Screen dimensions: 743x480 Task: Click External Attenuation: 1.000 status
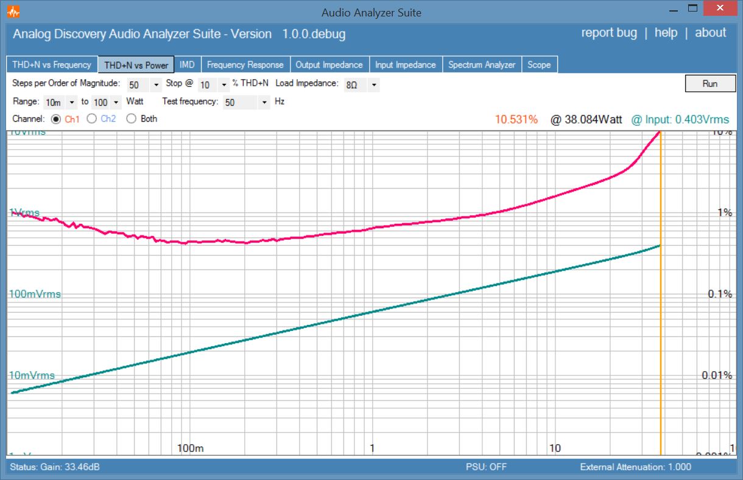tap(636, 467)
